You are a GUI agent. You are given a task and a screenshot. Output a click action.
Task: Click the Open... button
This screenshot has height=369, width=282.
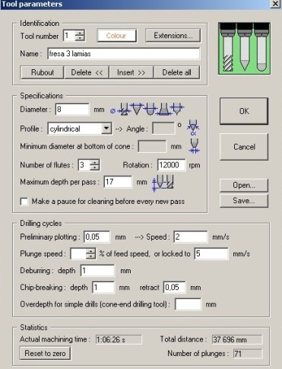tap(244, 186)
